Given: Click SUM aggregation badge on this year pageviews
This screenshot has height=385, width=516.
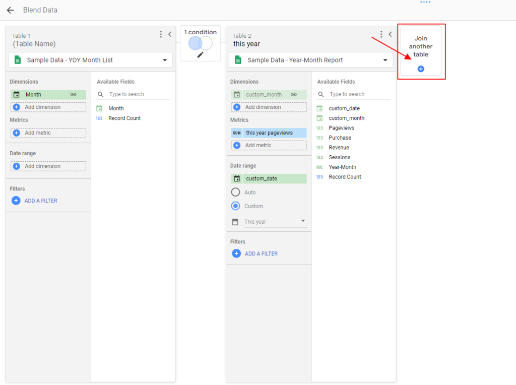Looking at the screenshot, I should pos(237,133).
